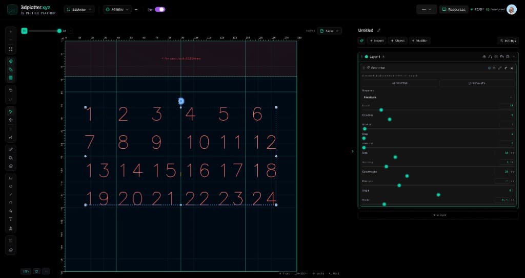525x278 pixels.
Task: Click the undo arrow icon
Action: (x=11, y=90)
